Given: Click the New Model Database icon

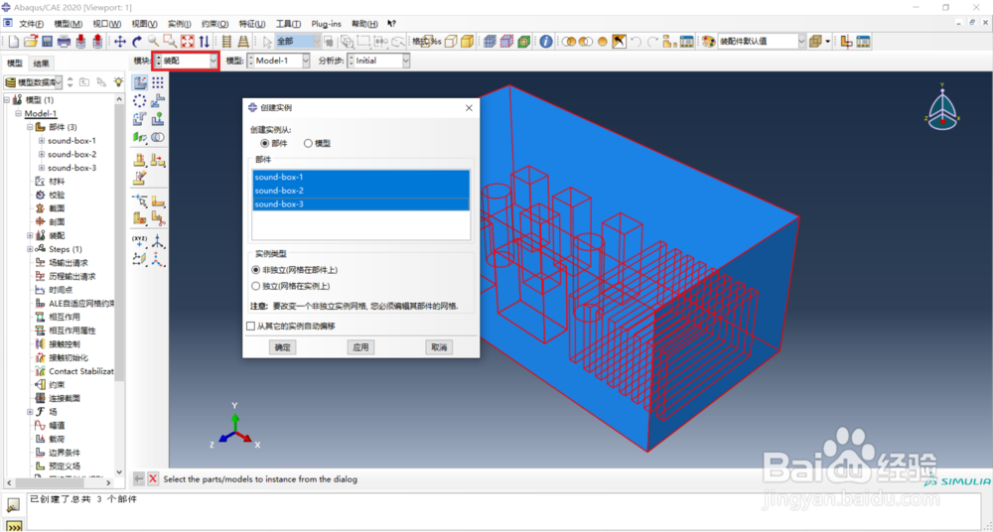Looking at the screenshot, I should [x=14, y=42].
